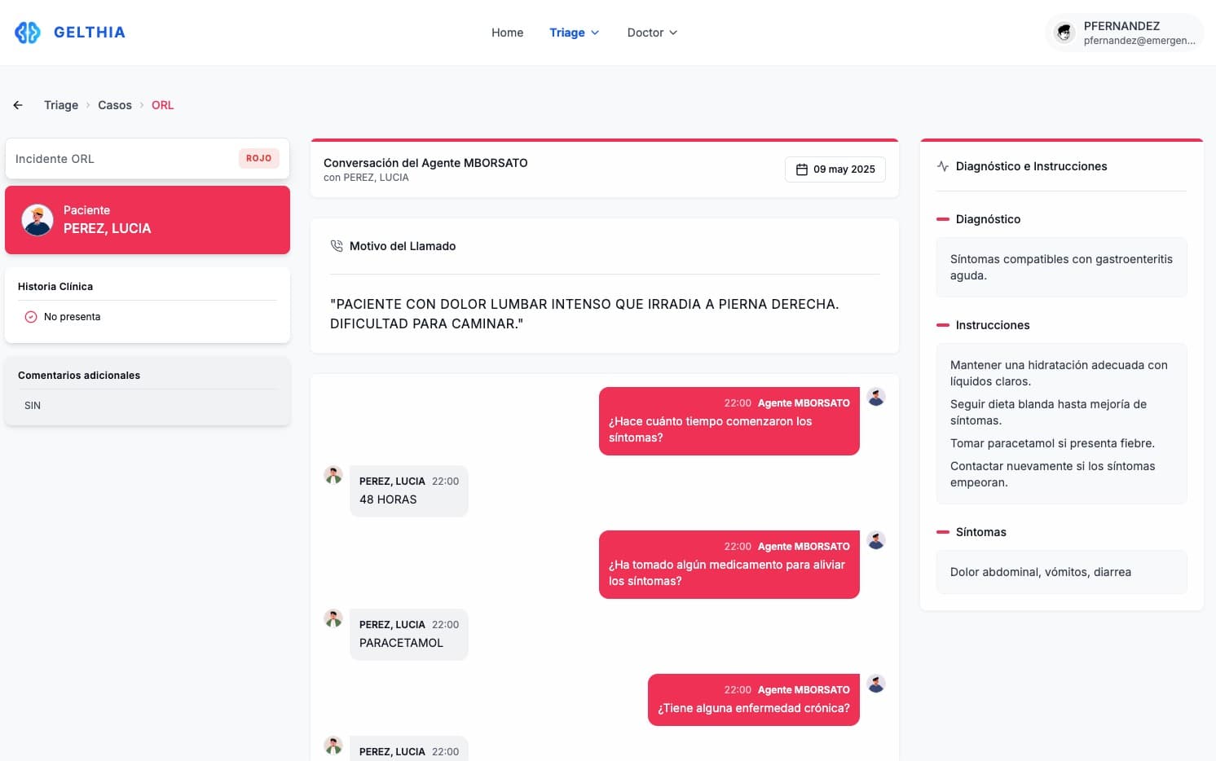
Task: Select the Paciente PEREZ, LUCIA card
Action: tap(148, 220)
